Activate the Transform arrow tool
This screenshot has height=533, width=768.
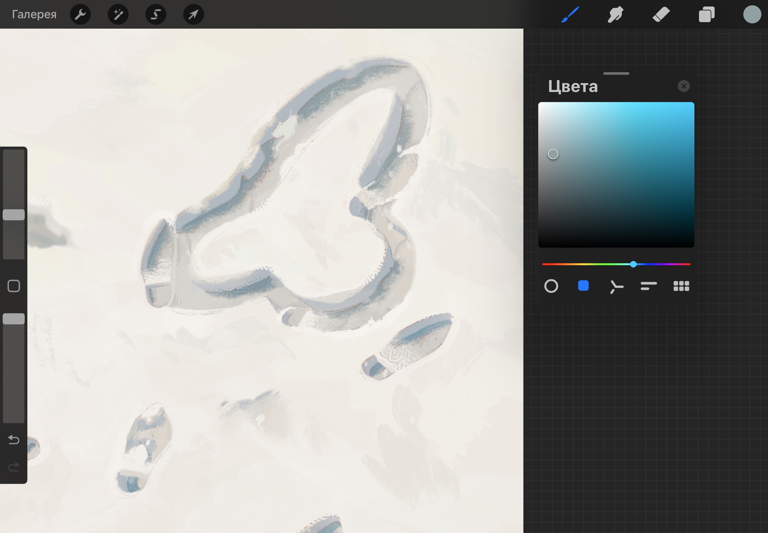click(193, 15)
